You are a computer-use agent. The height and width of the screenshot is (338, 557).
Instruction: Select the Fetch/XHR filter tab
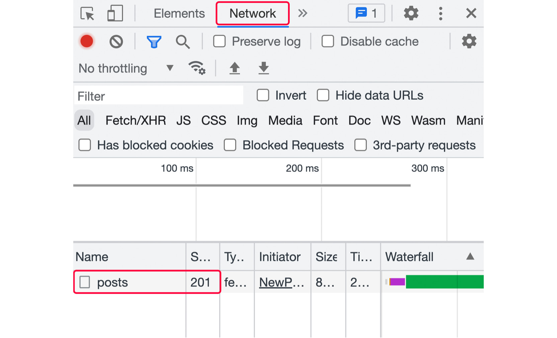click(x=135, y=120)
